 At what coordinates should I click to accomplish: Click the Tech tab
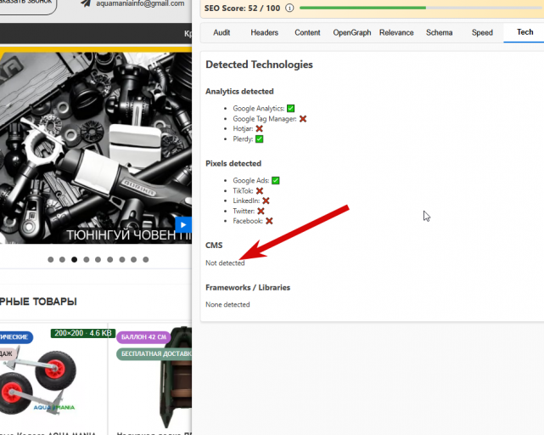[x=524, y=32]
